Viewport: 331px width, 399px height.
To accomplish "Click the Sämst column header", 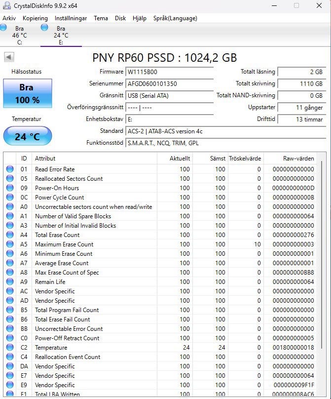I will click(210, 159).
